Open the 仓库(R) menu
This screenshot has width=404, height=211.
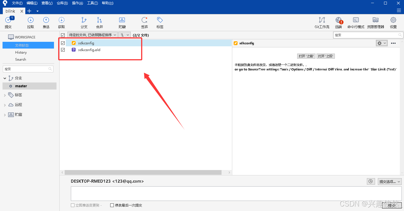62,3
